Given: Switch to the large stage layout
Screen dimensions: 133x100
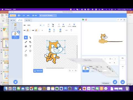Looking at the screenshot, I should point(121,20).
